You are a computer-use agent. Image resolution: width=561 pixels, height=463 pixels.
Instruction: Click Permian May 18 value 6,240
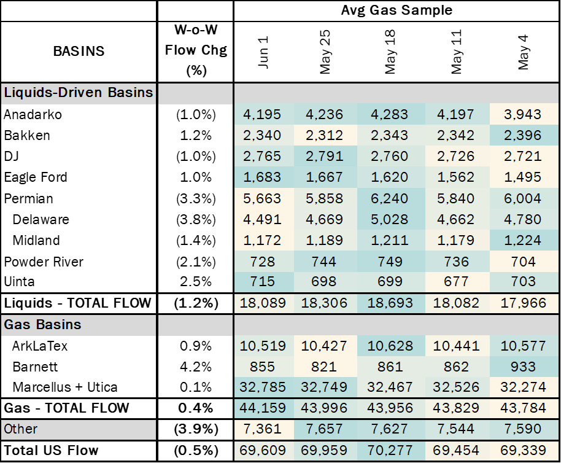[390, 198]
